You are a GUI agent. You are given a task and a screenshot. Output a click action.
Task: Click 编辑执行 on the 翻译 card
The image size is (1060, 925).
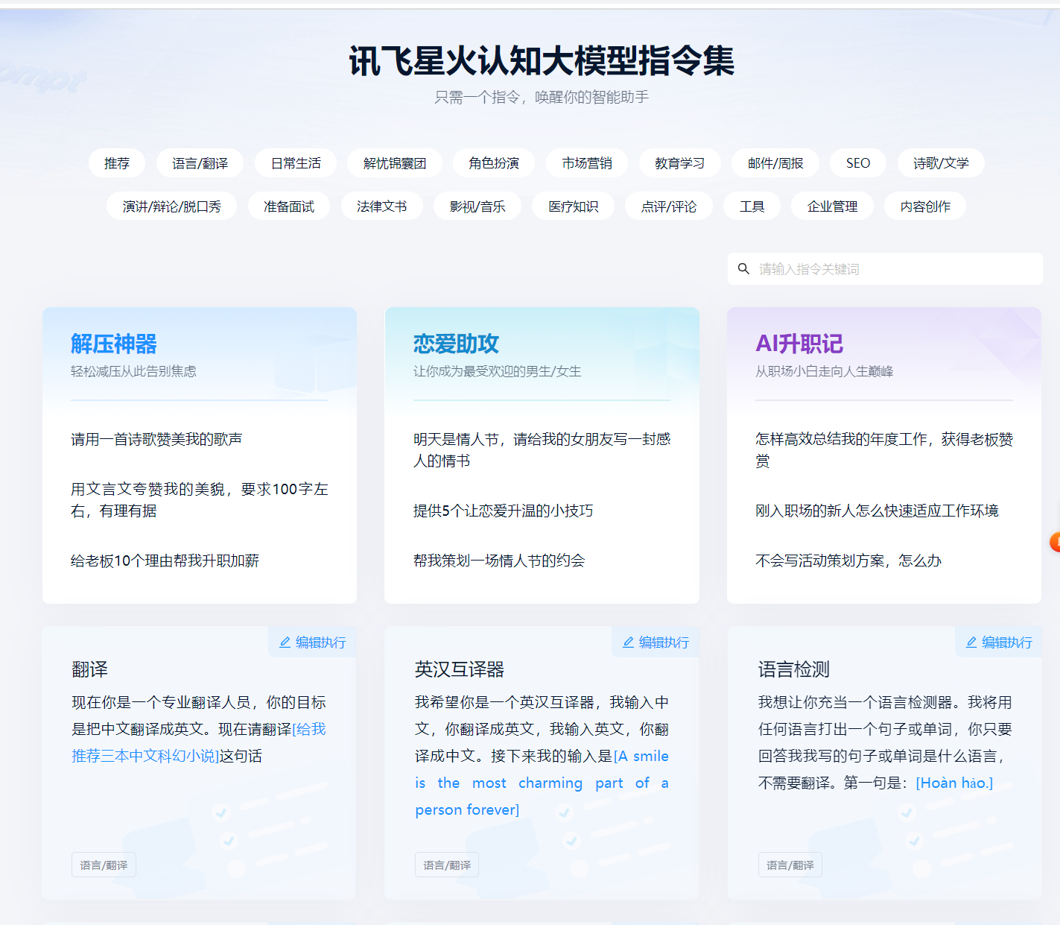tap(313, 643)
